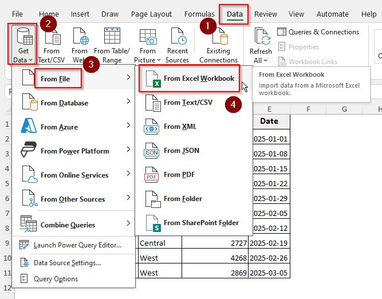
Task: Open the Get Data dropdown
Action: pos(23,45)
